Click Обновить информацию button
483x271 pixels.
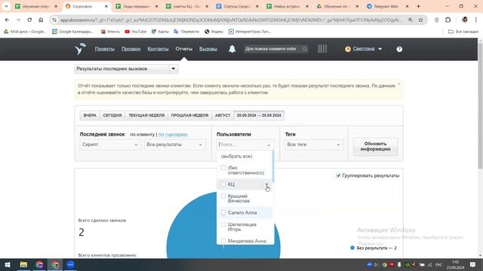[375, 147]
